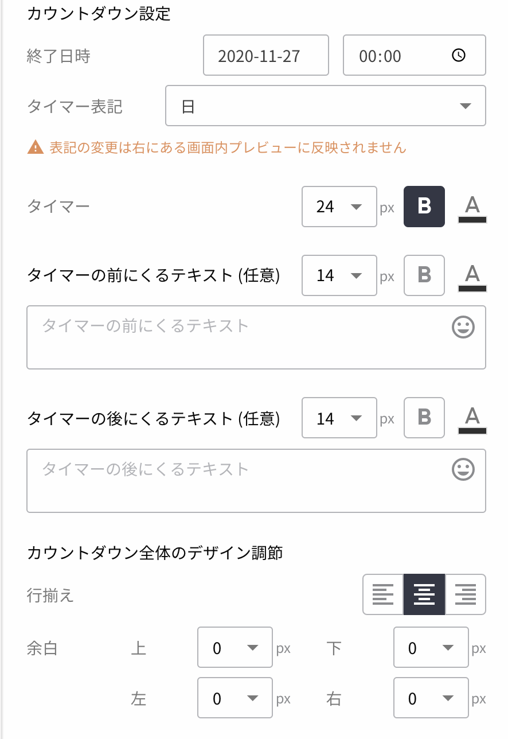Select center text alignment icon
The image size is (508, 739).
[424, 594]
